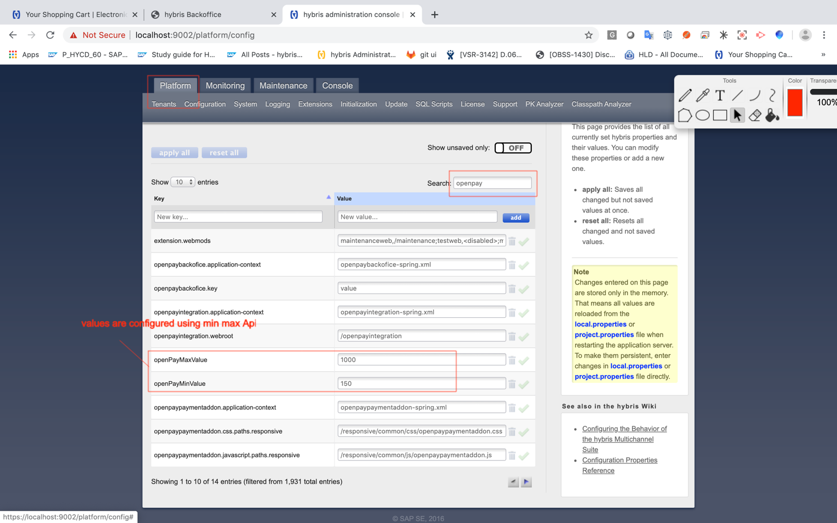Open the Extensions submenu item

315,104
